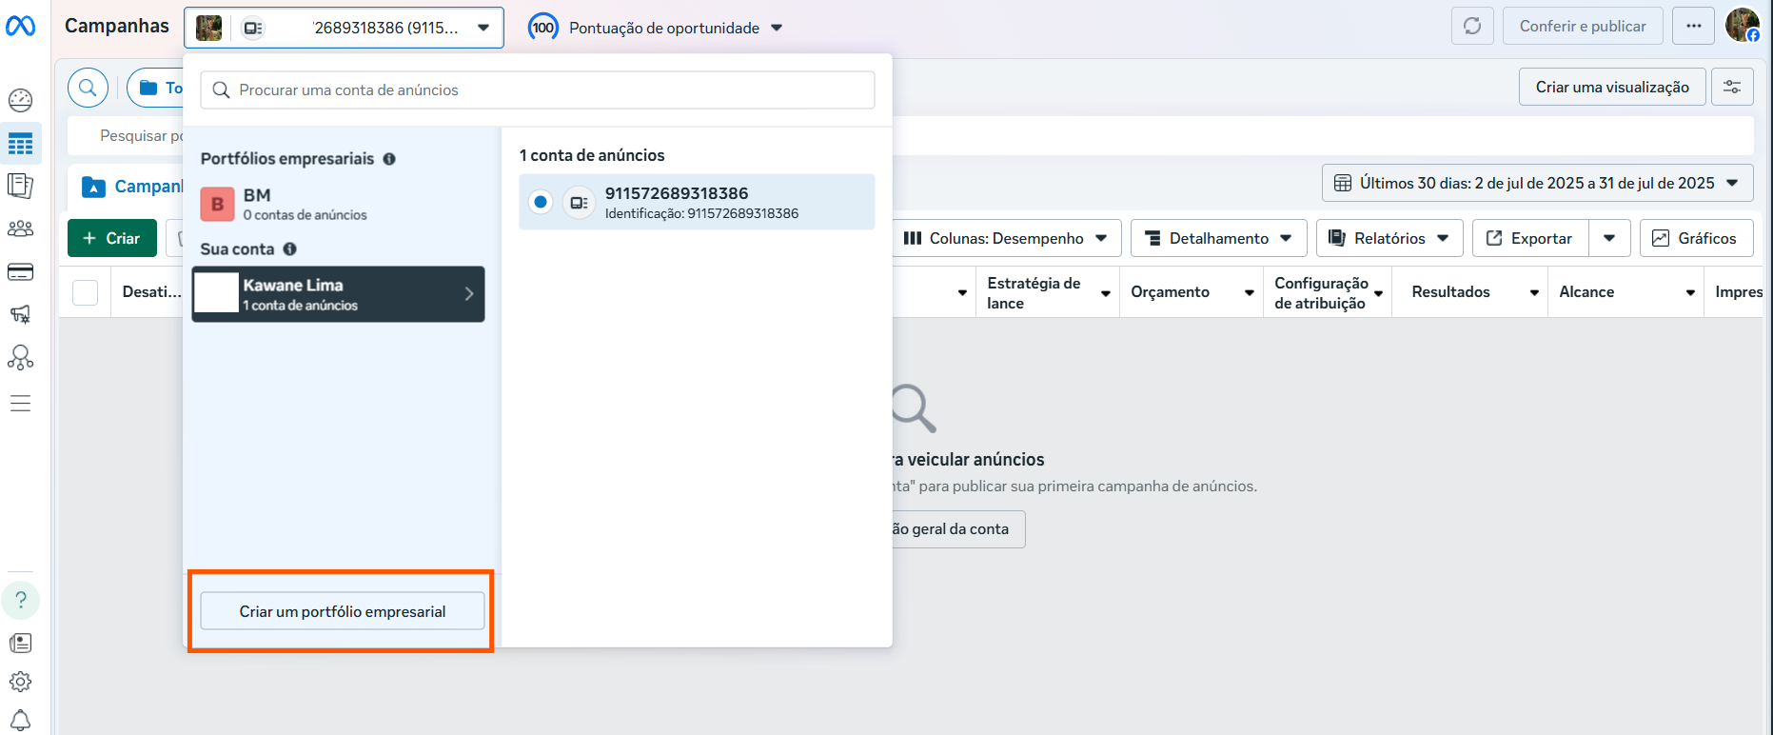Click Criar uma visualização button
Screen dimensions: 1773x735
[x=1612, y=87]
